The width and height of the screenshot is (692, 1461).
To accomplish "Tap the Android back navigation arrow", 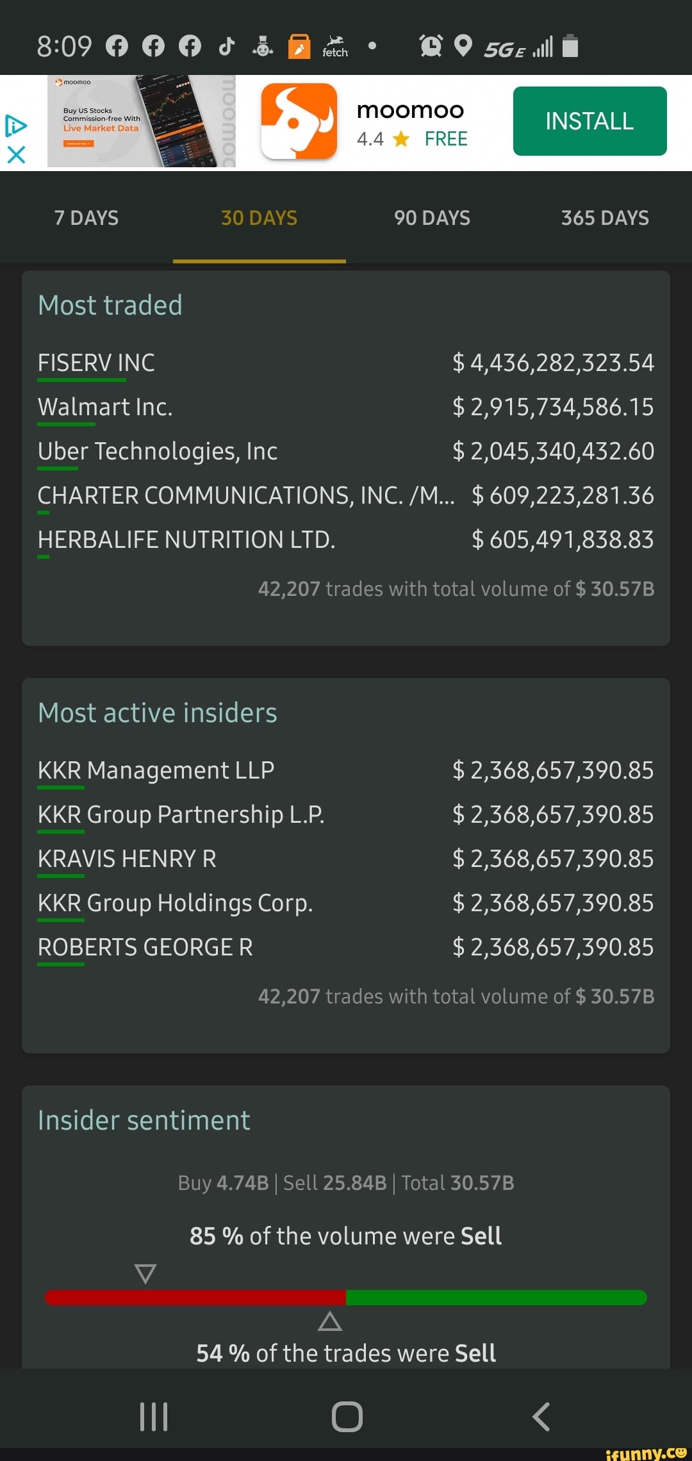I will pyautogui.click(x=541, y=1416).
